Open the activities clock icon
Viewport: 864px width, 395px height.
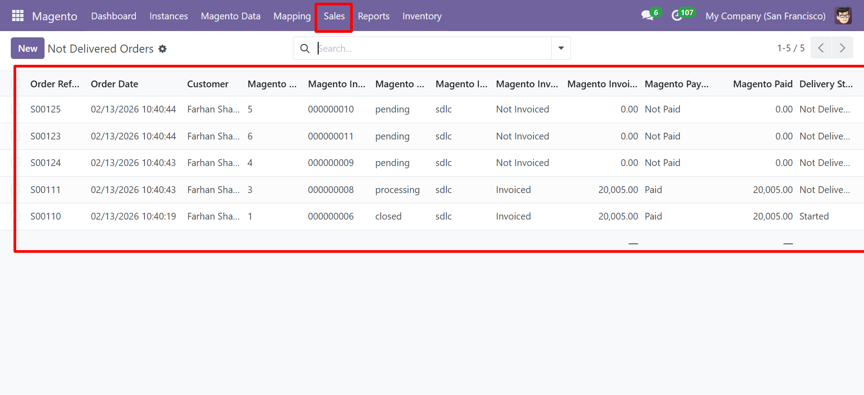coord(677,16)
